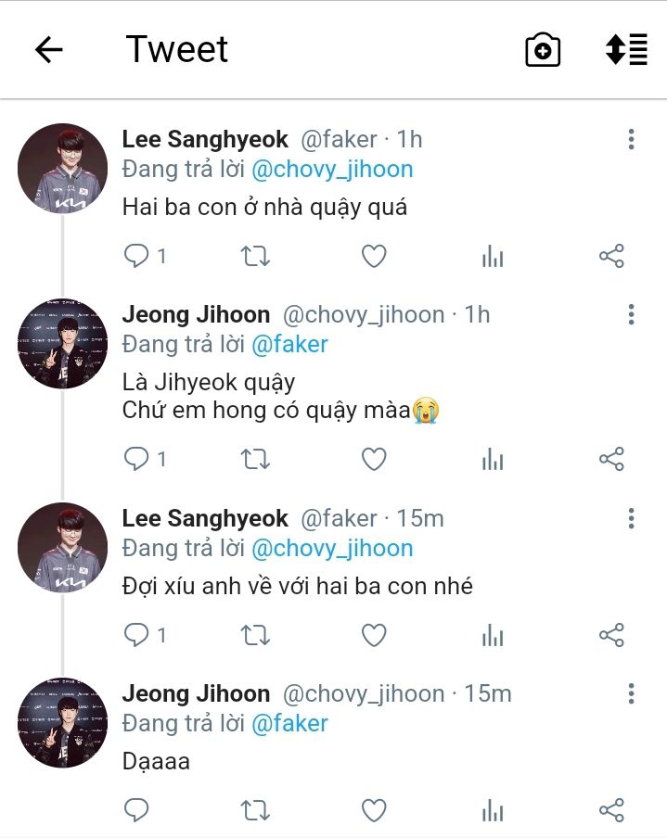Open Lee Sanghyeok's avatar on first tweet
667x838 pixels.
tap(63, 168)
